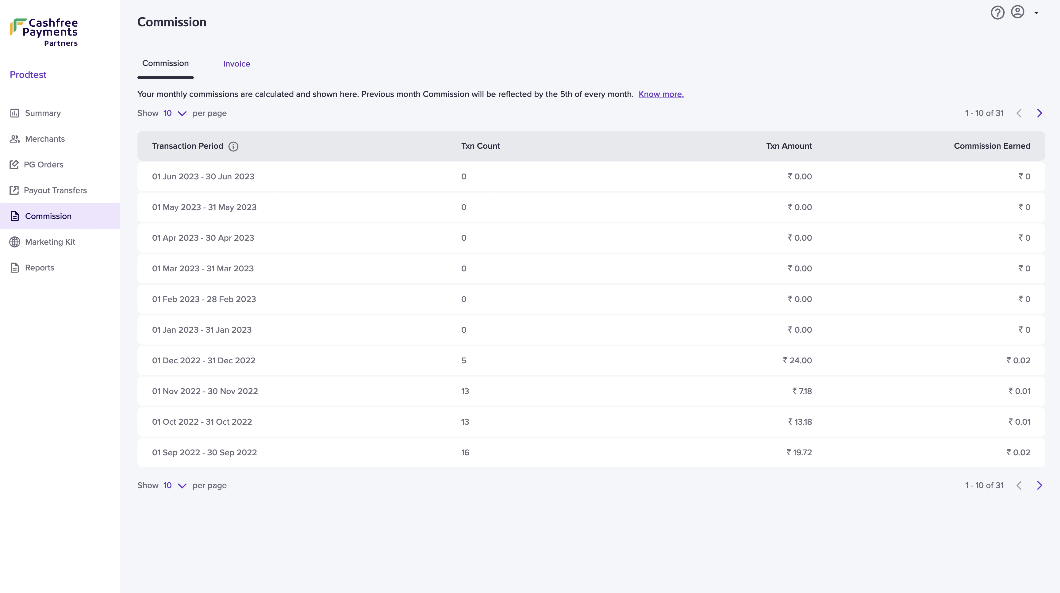Viewport: 1060px width, 593px height.
Task: Open top 'Show 10 per page' dropdown
Action: 175,113
